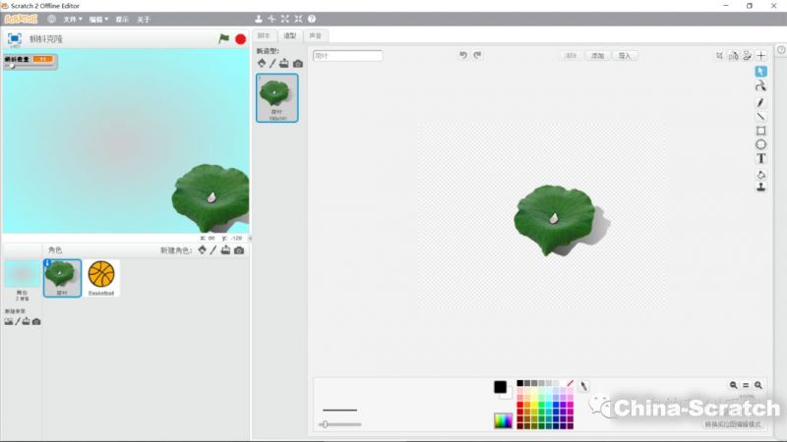Click the 导入 (Import) button
This screenshot has width=787, height=442.
624,56
